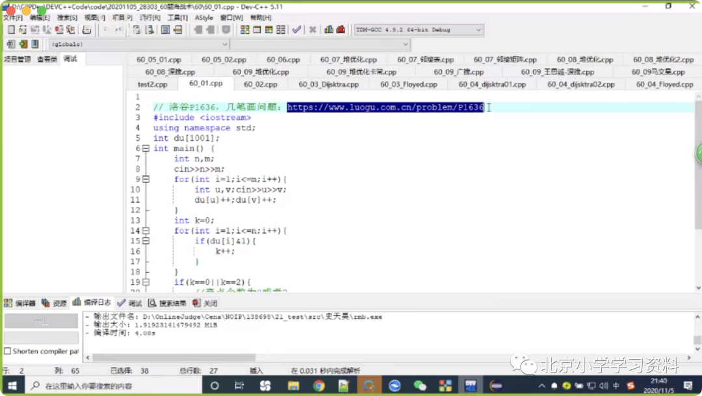Click the Stop execution X toolbar icon
Image resolution: width=702 pixels, height=396 pixels.
[x=313, y=29]
